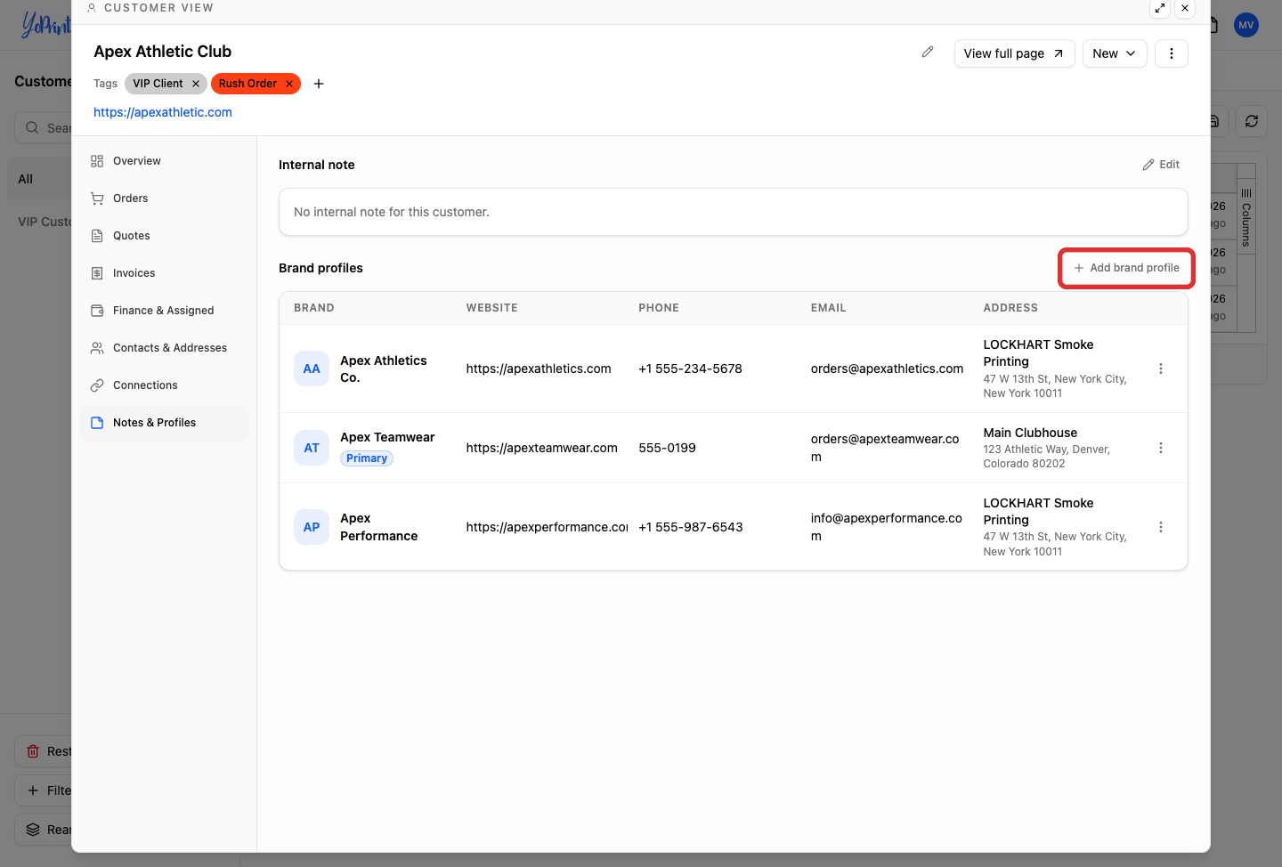
Task: Open the customer header three-dot menu
Action: pyautogui.click(x=1171, y=53)
